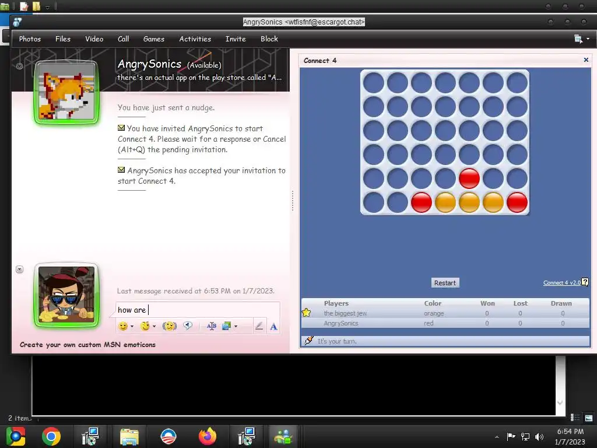The width and height of the screenshot is (597, 448).
Task: Click the '(Available)' status text
Action: (204, 65)
